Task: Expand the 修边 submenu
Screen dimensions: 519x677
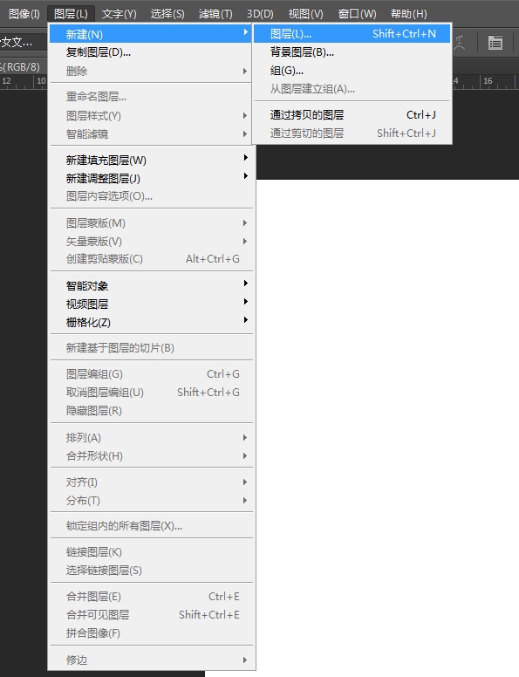Action: click(x=151, y=660)
